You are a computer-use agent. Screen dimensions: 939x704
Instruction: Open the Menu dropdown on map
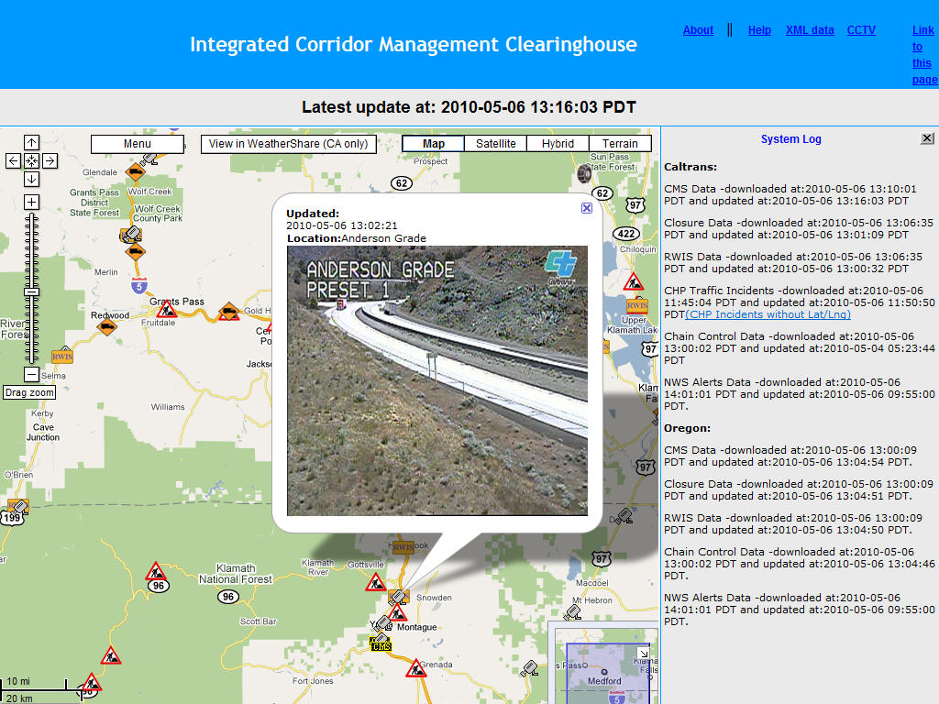point(138,144)
